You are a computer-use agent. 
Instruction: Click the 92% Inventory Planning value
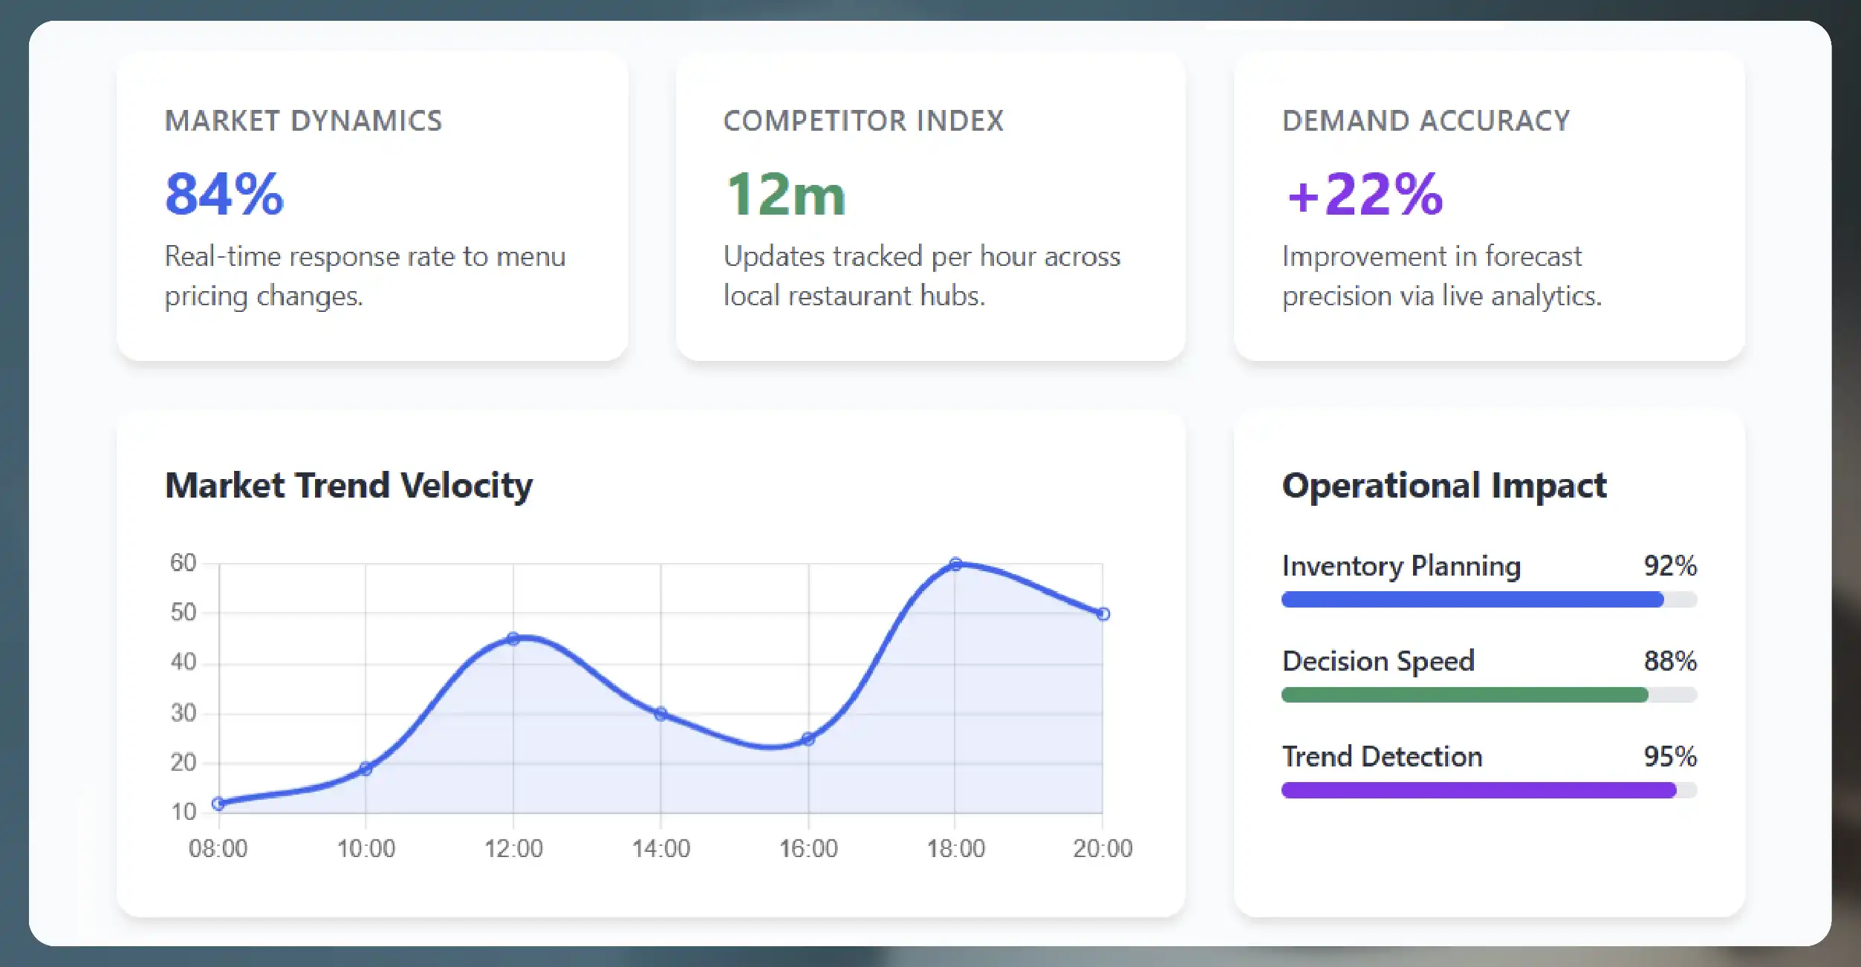click(x=1670, y=566)
